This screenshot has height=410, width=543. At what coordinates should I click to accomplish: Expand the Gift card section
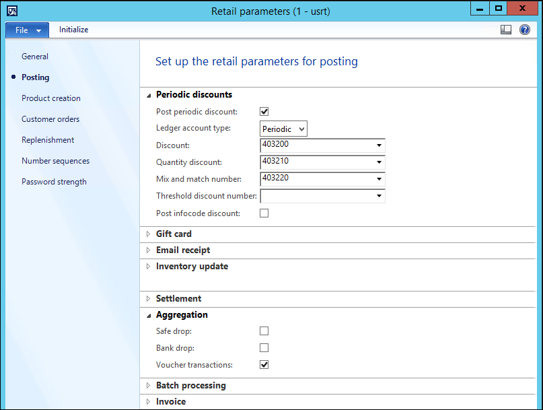click(148, 234)
